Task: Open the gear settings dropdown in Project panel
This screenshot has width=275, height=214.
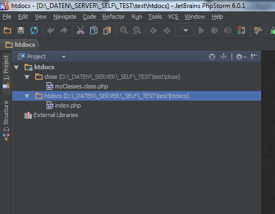Action: coord(241,57)
